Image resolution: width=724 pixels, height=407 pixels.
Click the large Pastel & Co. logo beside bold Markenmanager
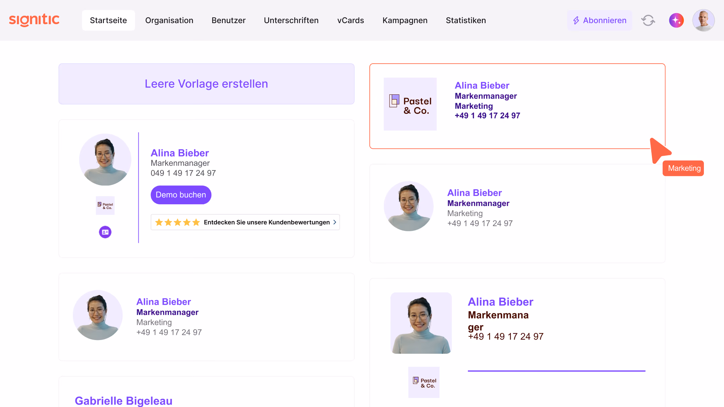(x=410, y=104)
